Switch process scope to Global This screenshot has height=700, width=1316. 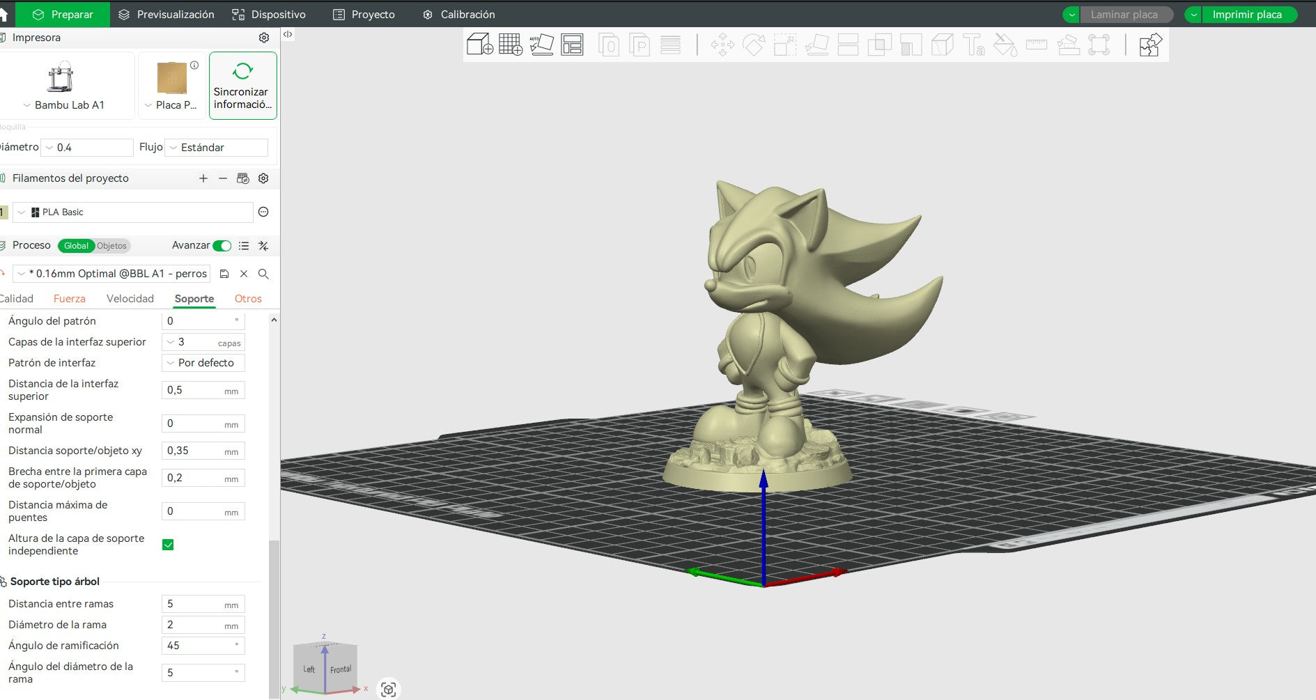76,246
